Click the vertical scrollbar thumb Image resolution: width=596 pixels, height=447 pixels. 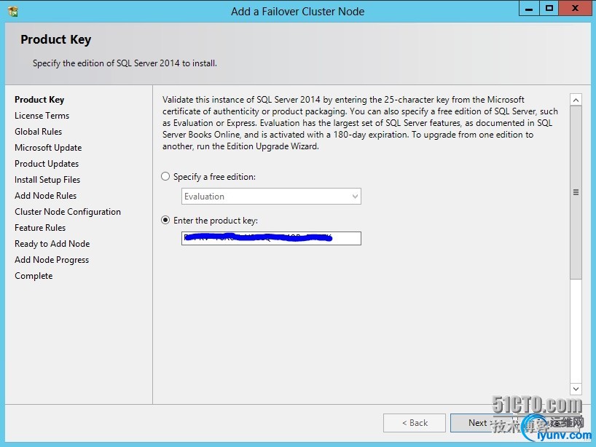576,192
